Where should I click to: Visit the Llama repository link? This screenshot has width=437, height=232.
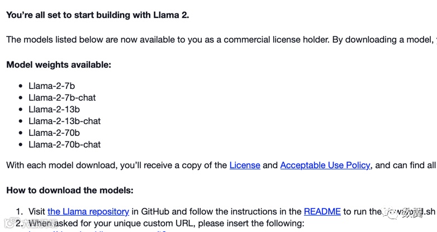88,212
